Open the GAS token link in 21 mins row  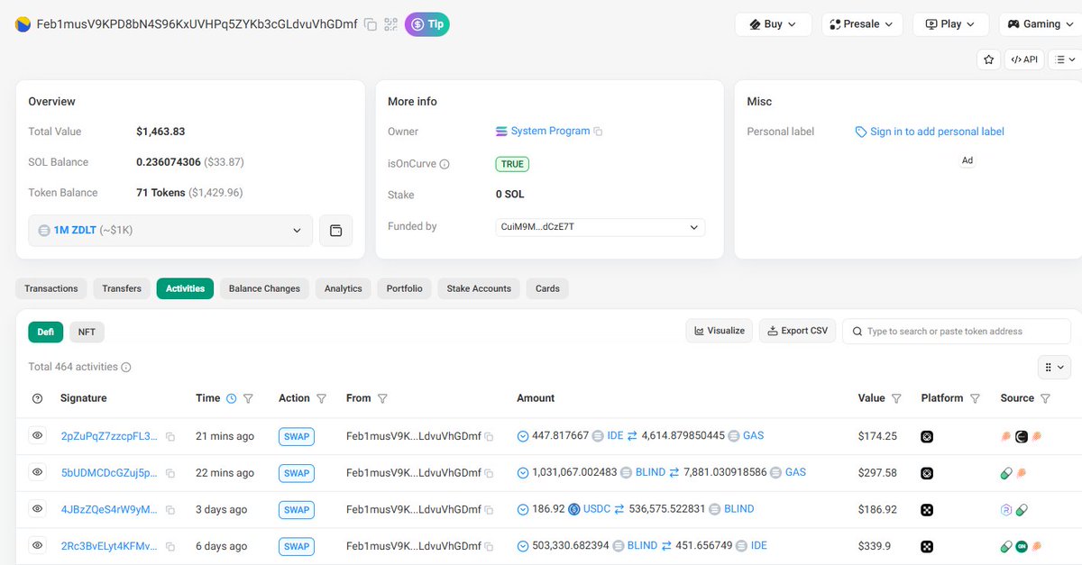753,436
